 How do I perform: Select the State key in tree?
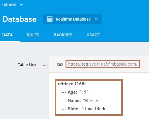[74, 109]
